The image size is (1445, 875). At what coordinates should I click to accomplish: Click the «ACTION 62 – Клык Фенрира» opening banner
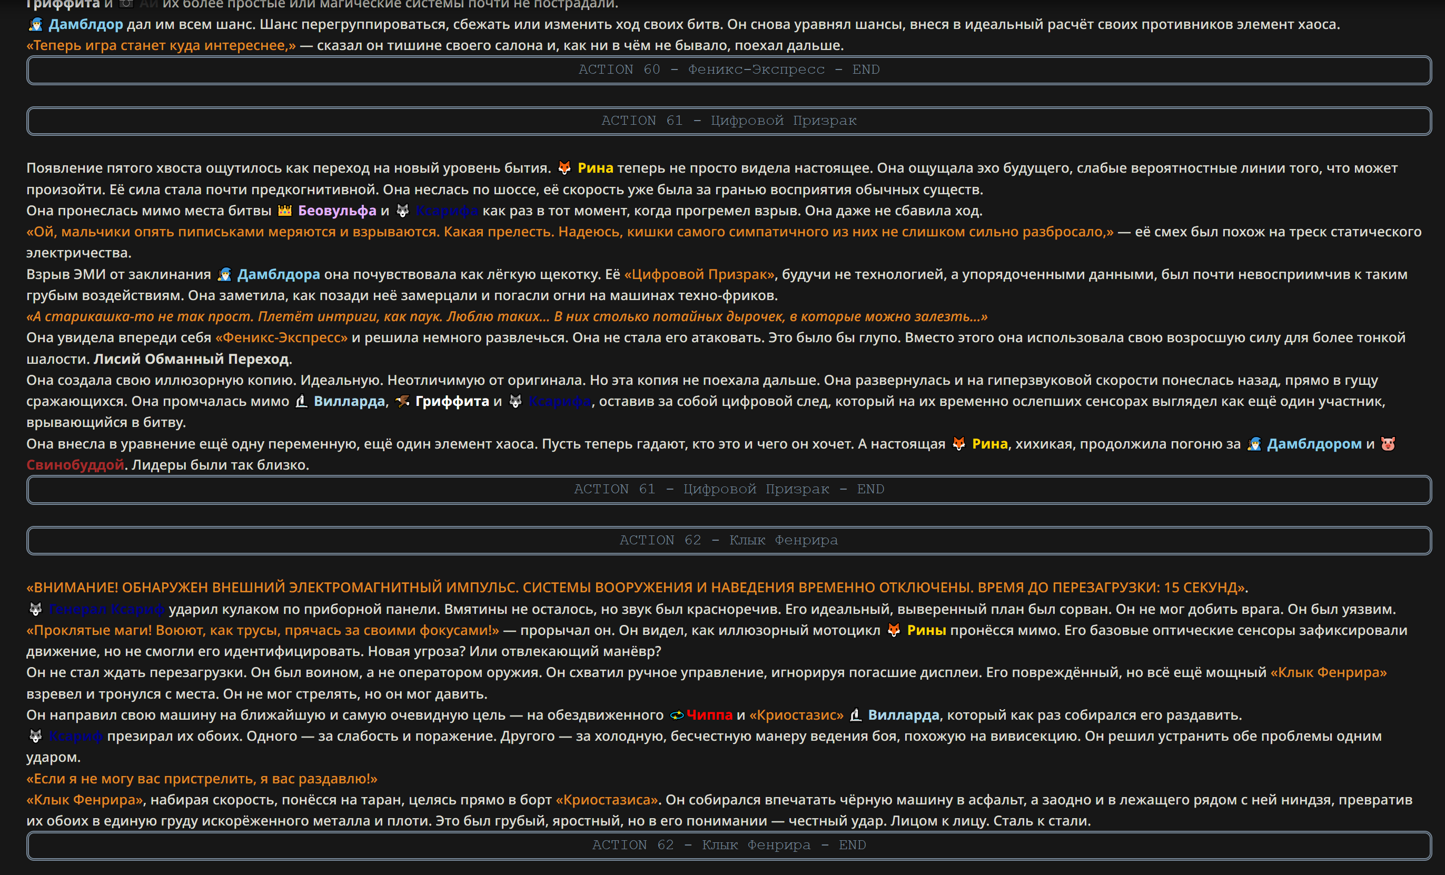point(729,540)
